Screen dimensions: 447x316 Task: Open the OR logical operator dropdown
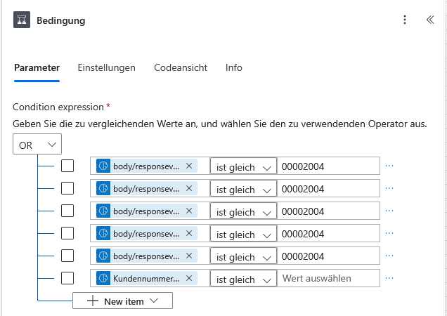pyautogui.click(x=37, y=144)
